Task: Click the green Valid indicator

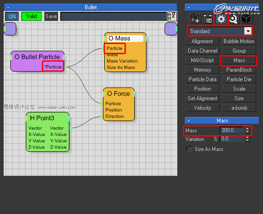Action: (31, 16)
